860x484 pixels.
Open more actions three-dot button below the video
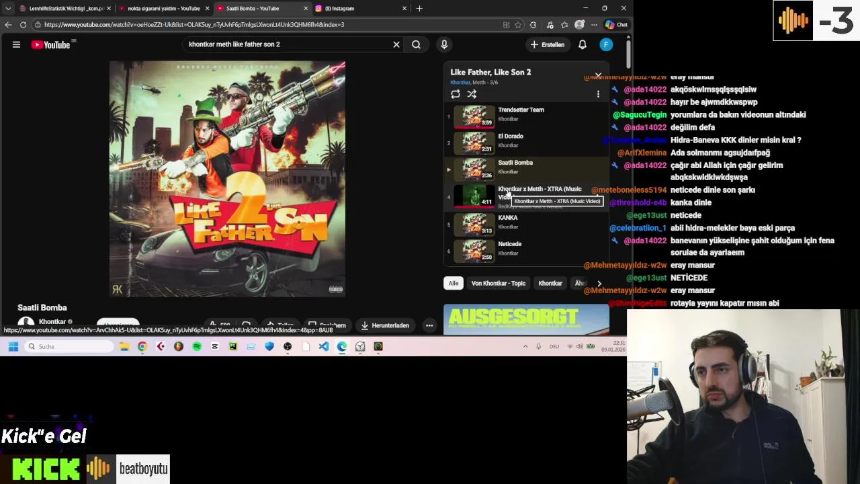[x=429, y=325]
